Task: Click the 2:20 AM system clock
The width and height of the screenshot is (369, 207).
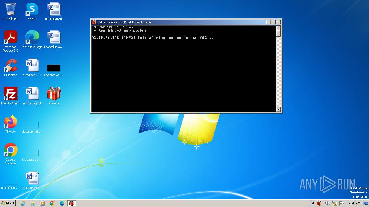Action: tap(354, 203)
